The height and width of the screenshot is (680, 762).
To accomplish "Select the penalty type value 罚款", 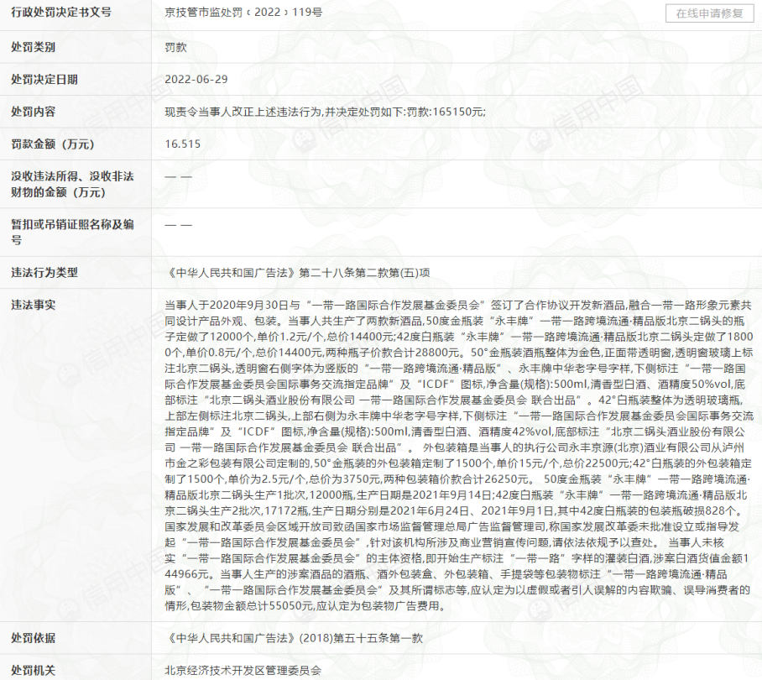I will point(175,47).
